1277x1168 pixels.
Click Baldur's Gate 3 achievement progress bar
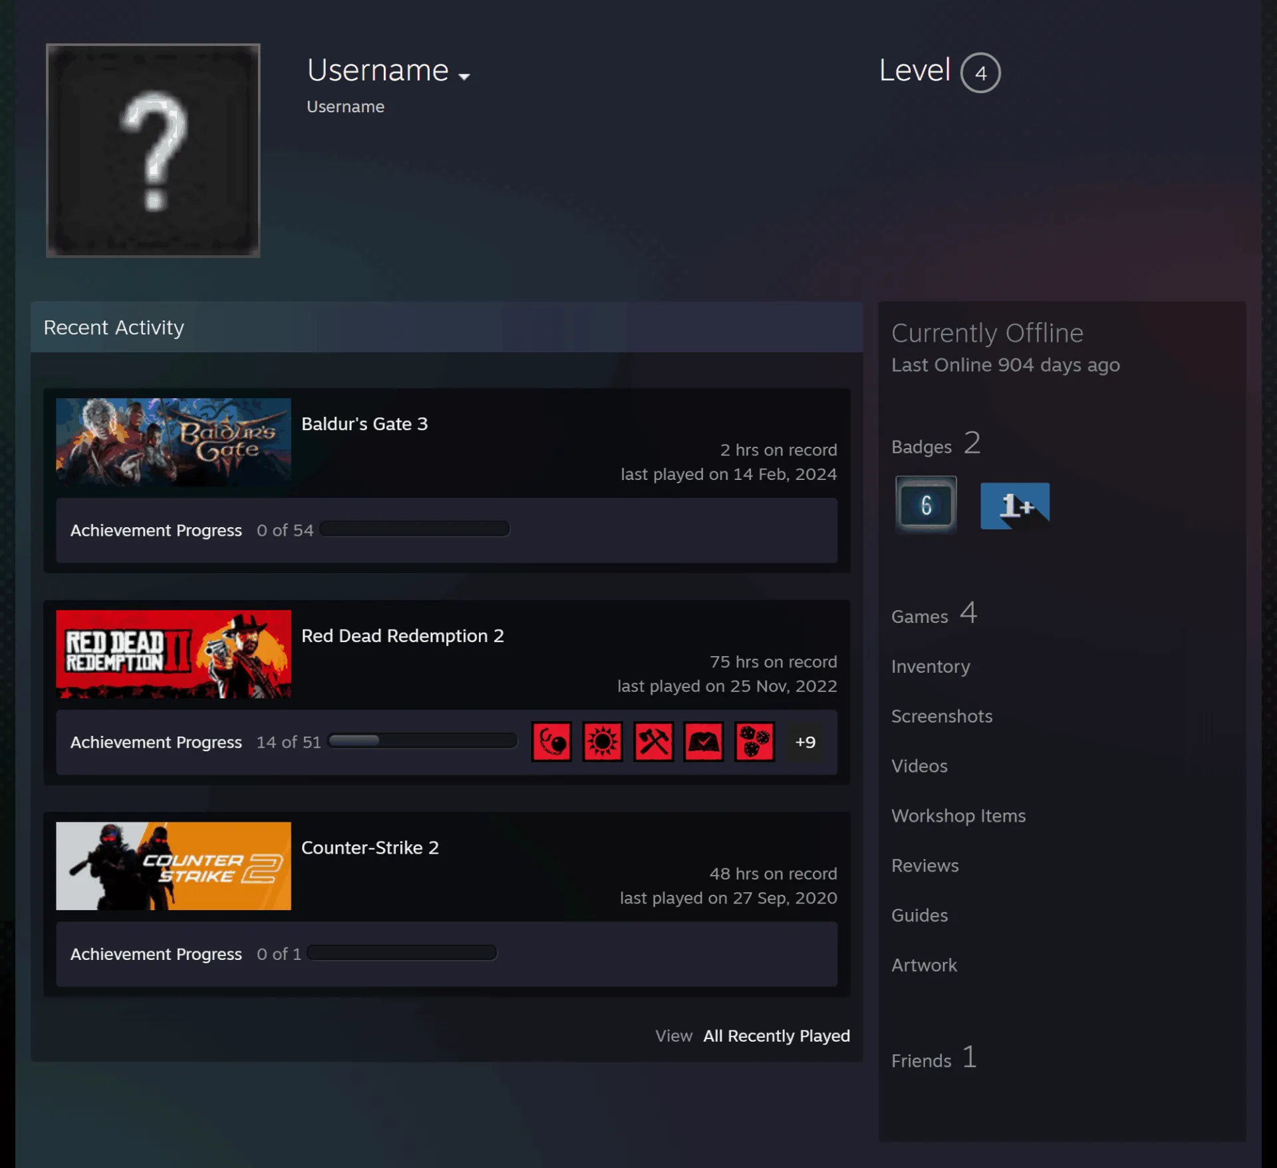(414, 529)
